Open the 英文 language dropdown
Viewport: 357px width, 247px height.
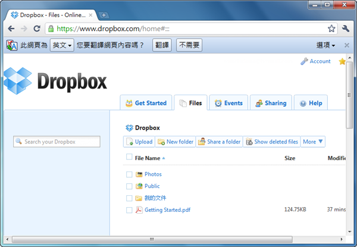62,45
